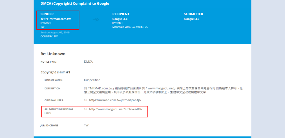
Task: Click the DMCA notice type value
Action: (x=88, y=62)
